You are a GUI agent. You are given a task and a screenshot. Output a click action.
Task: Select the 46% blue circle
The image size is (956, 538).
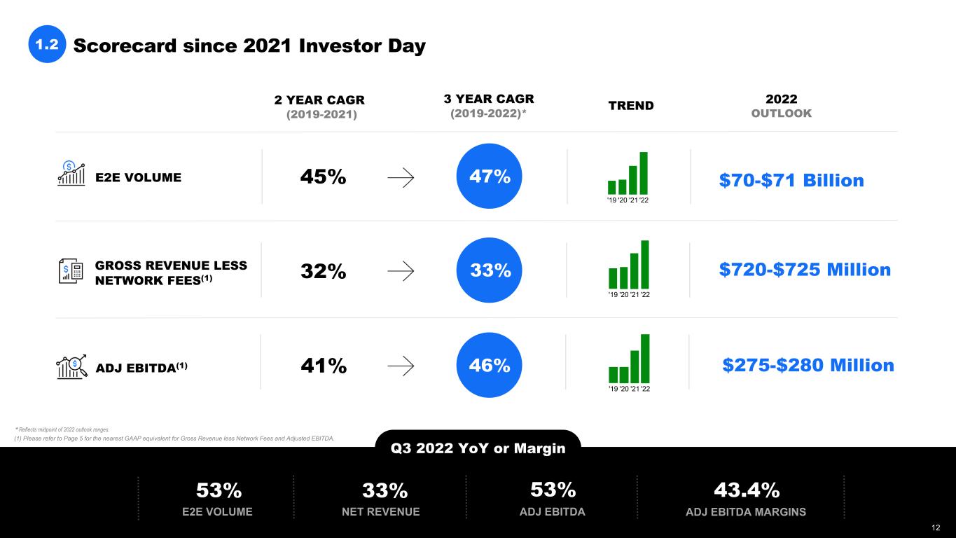[x=490, y=365]
